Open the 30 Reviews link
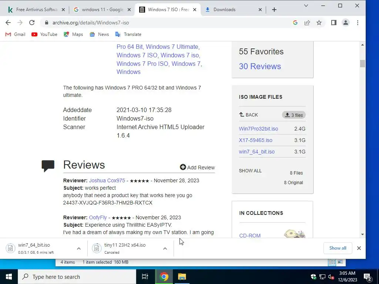 [260, 66]
